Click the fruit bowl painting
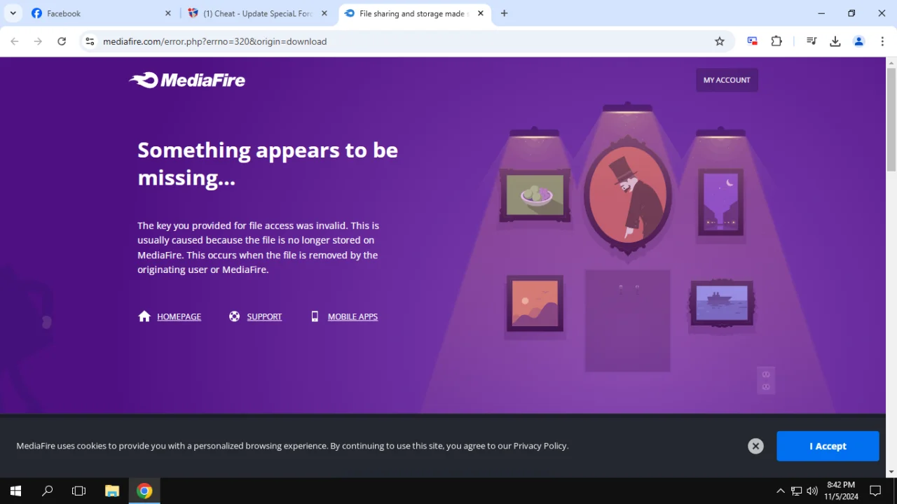This screenshot has height=504, width=897. [535, 195]
